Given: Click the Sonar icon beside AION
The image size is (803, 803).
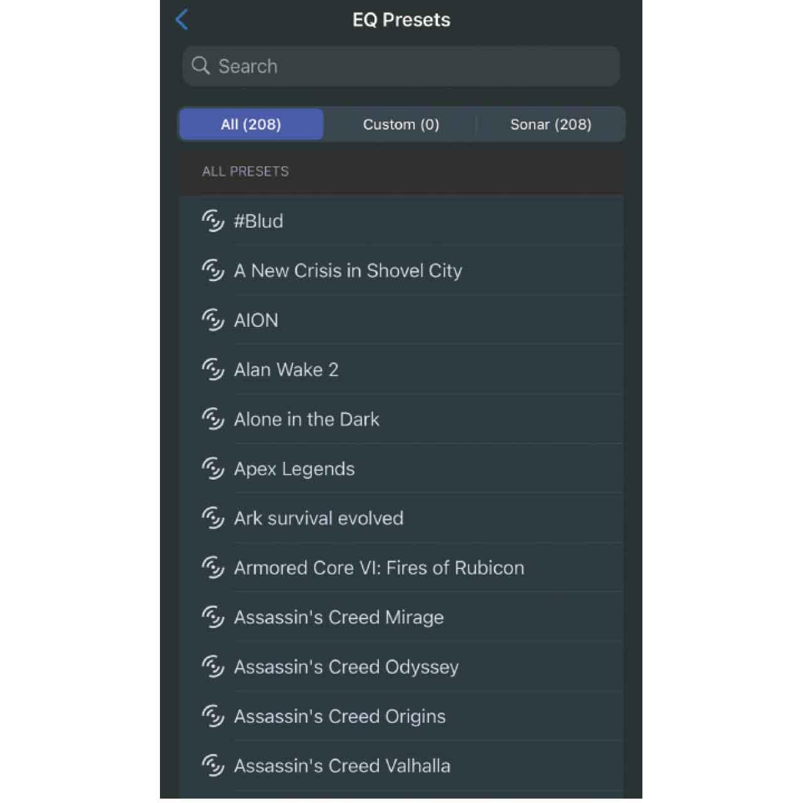Looking at the screenshot, I should [213, 320].
